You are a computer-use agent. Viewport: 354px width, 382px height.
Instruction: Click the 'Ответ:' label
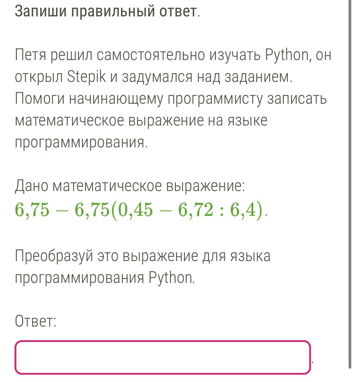(x=36, y=321)
